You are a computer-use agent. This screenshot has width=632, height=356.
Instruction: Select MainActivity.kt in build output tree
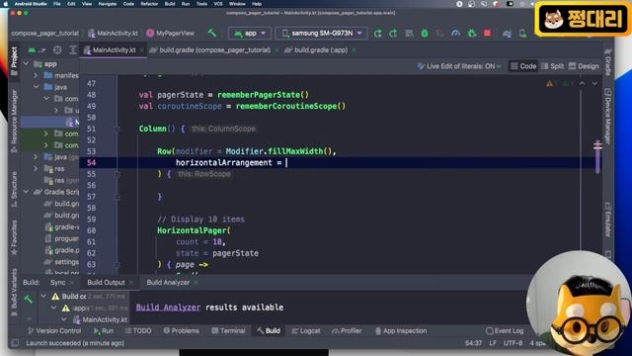100,319
